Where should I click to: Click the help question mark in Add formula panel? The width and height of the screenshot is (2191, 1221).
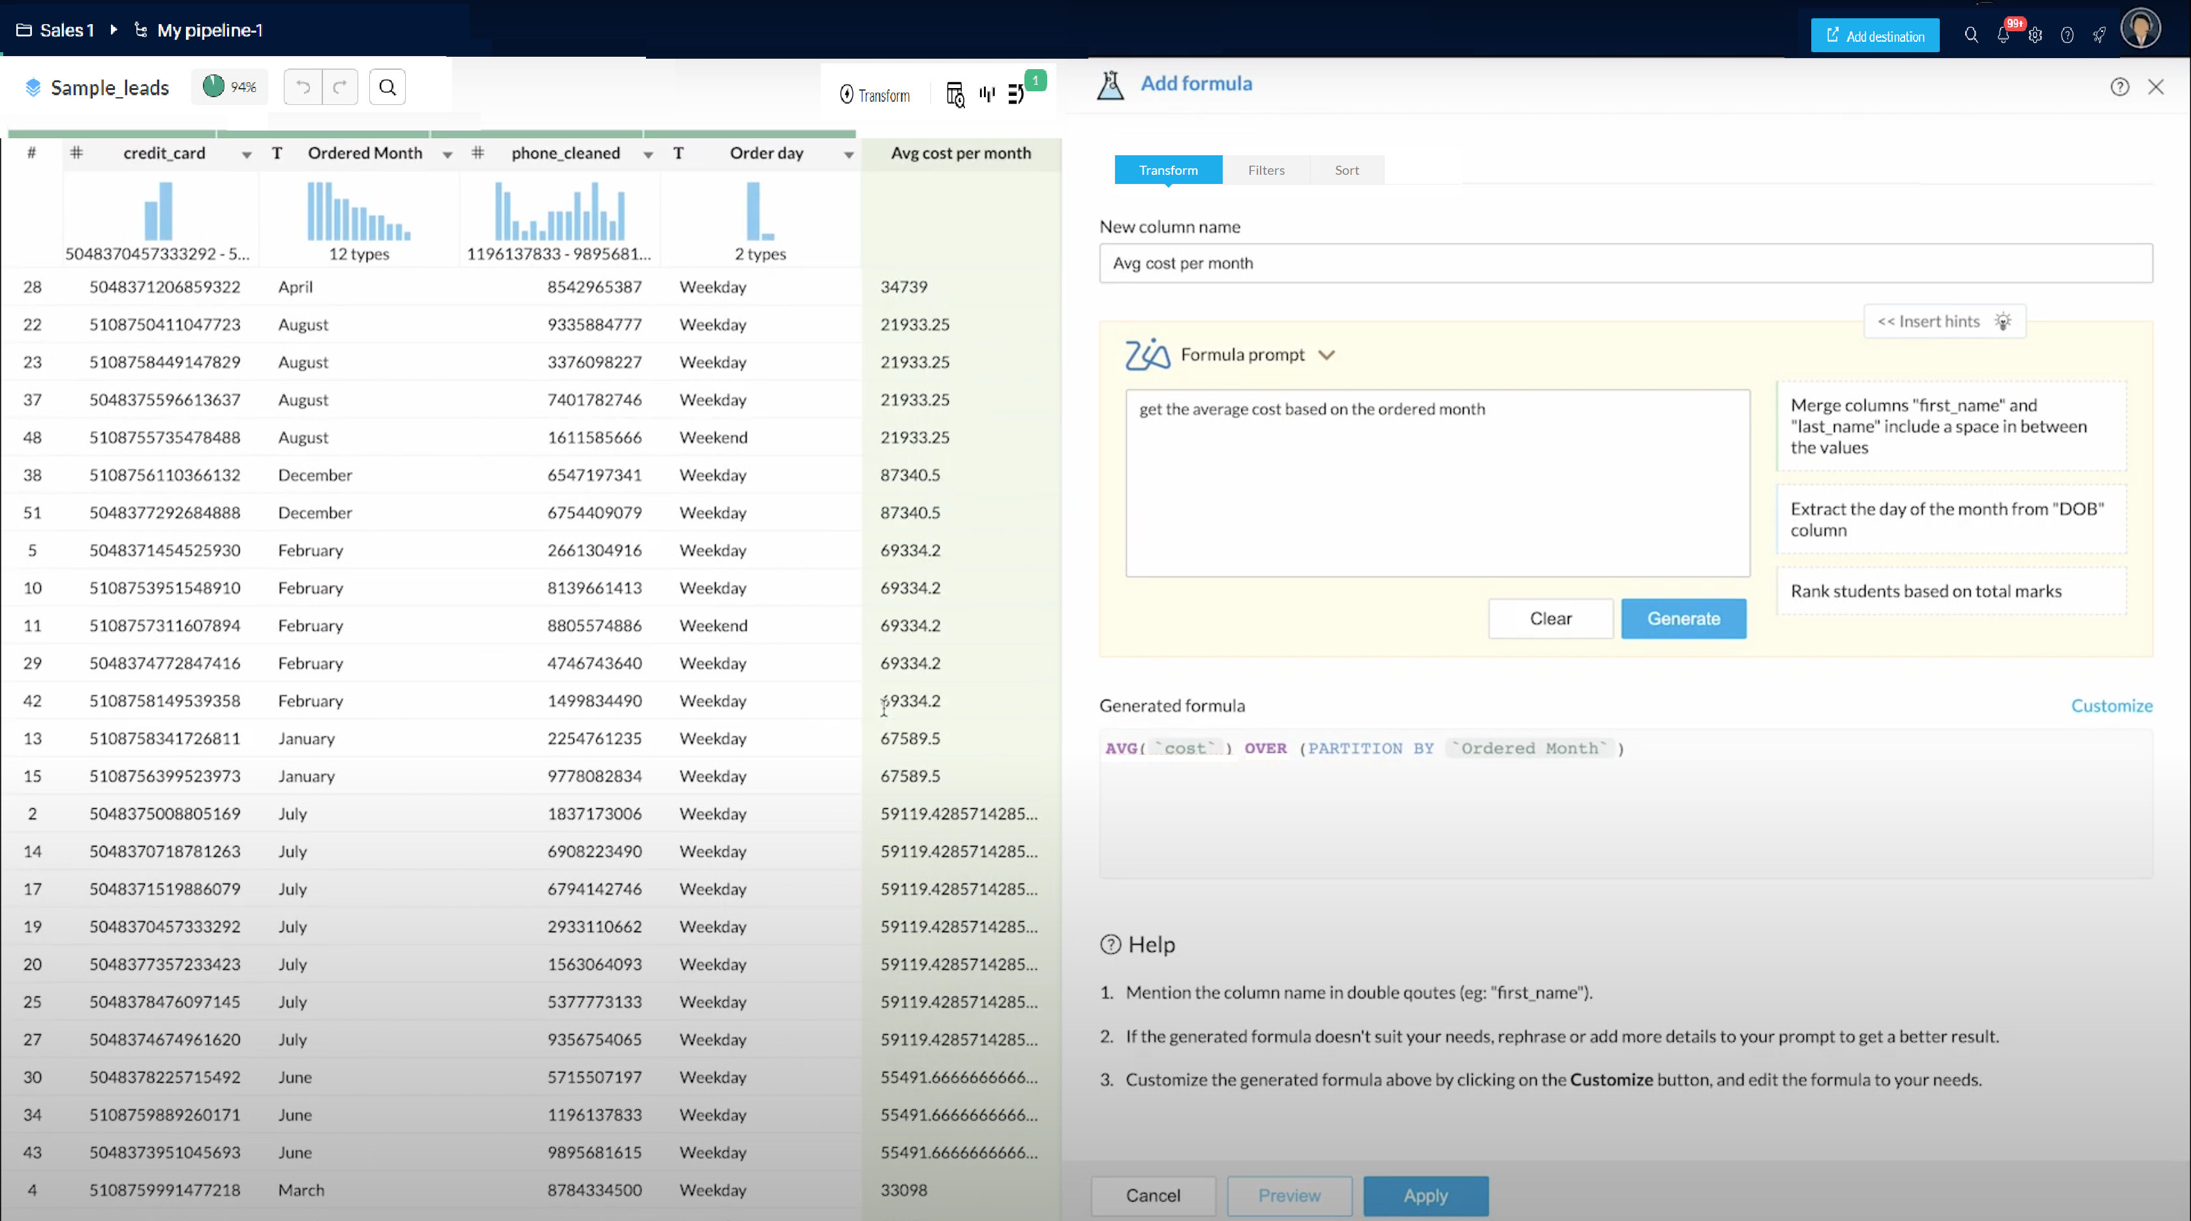click(x=2119, y=87)
